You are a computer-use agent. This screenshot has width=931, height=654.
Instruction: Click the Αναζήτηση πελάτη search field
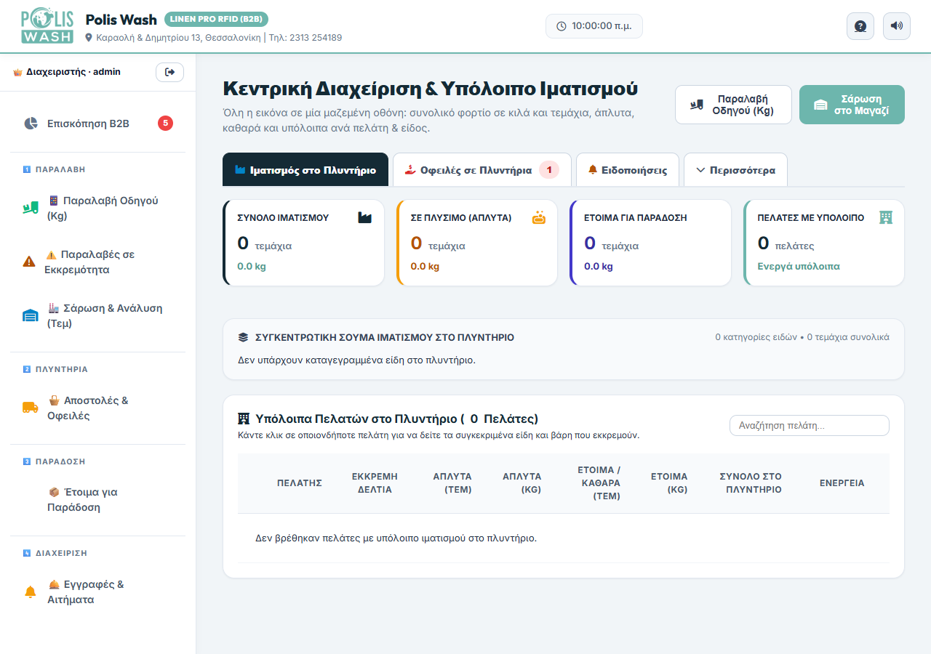[809, 426]
